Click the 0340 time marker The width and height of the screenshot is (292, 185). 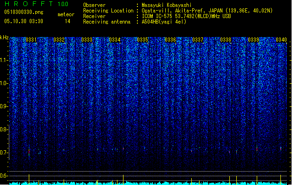pos(281,40)
